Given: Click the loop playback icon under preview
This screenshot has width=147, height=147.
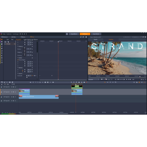Looking at the screenshot, I should [116, 79].
